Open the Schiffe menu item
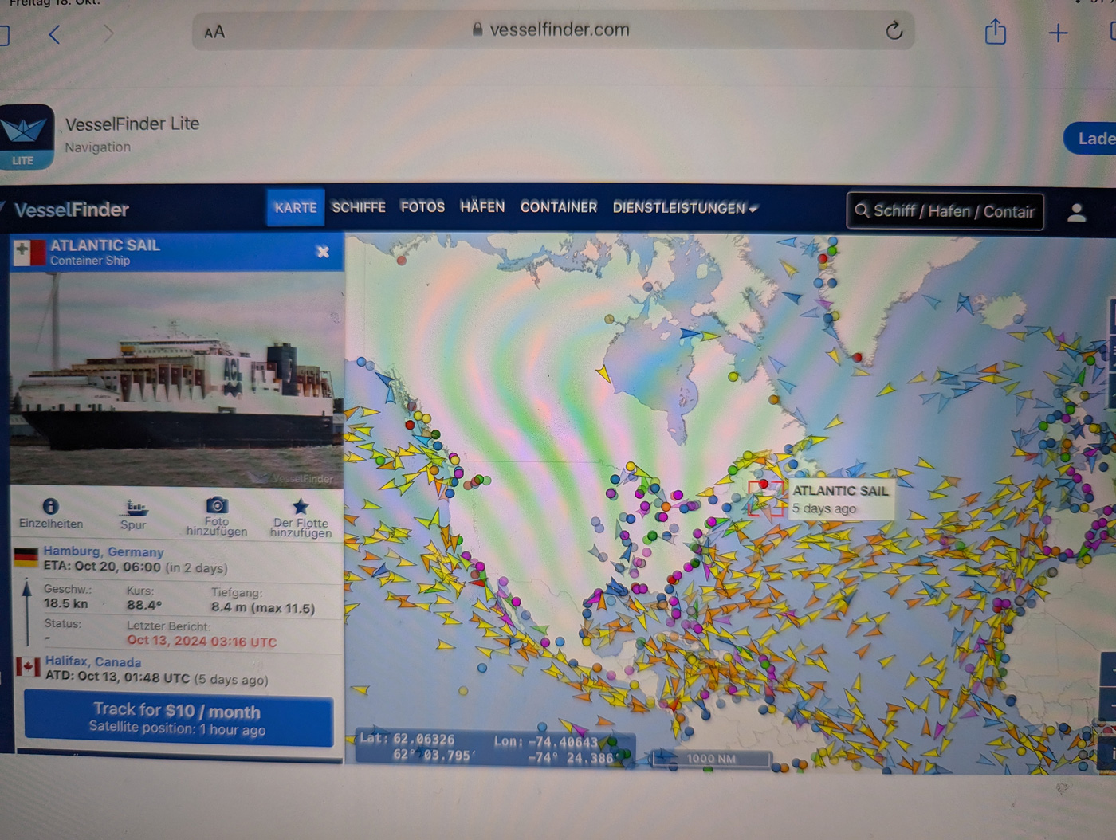 pos(359,207)
